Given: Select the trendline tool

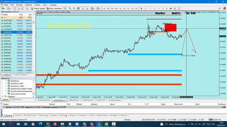Looking at the screenshot, I should point(159,8).
